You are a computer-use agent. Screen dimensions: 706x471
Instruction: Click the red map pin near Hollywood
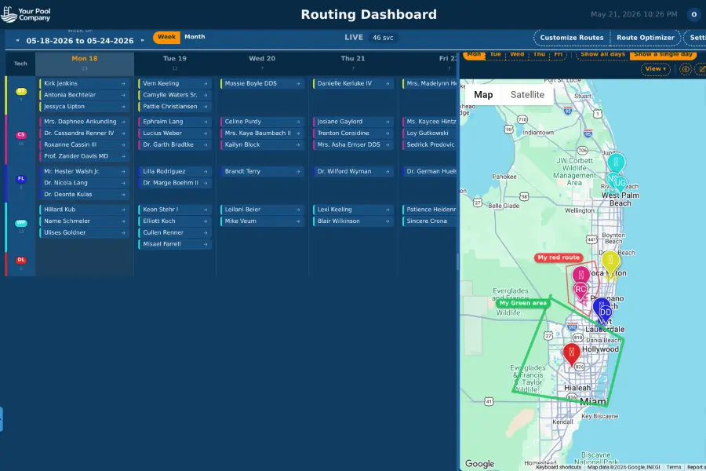coord(571,353)
